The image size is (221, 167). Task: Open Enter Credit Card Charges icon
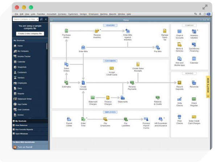194,117
